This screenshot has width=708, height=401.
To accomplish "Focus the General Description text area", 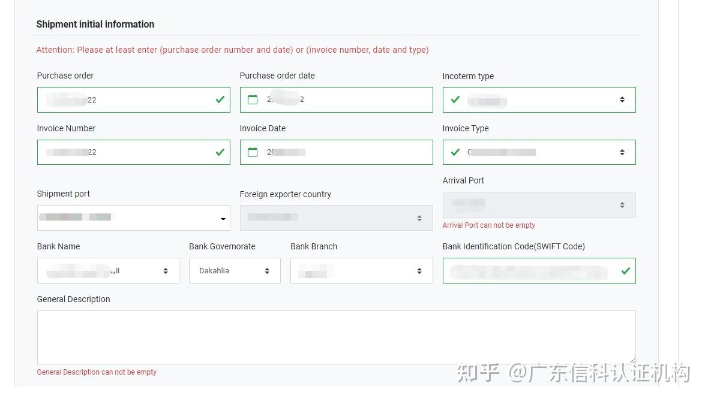I will pos(336,337).
